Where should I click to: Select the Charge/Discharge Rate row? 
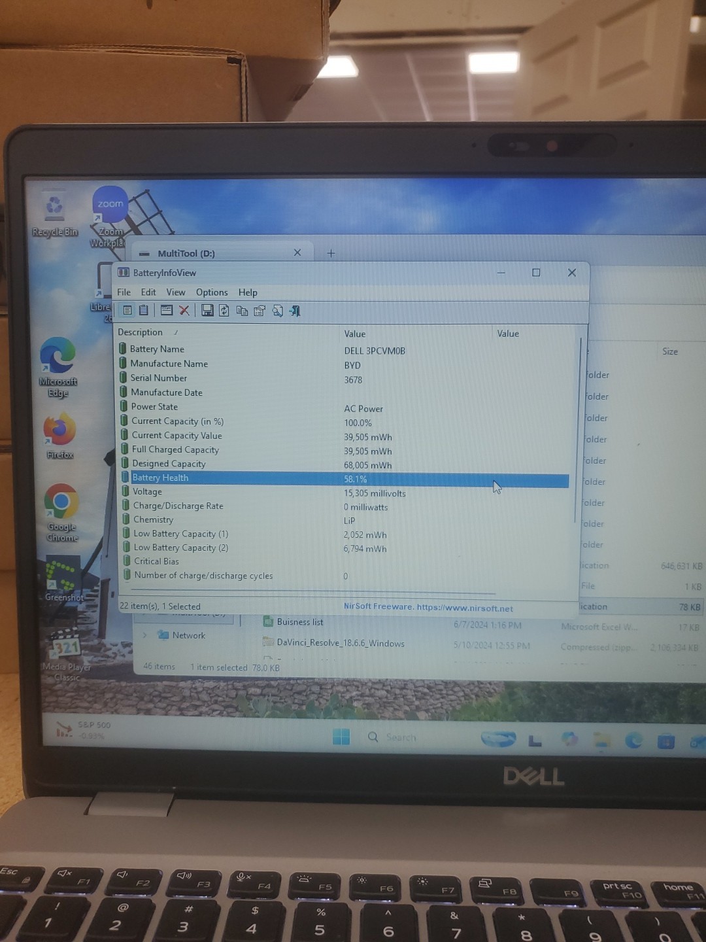tap(344, 506)
